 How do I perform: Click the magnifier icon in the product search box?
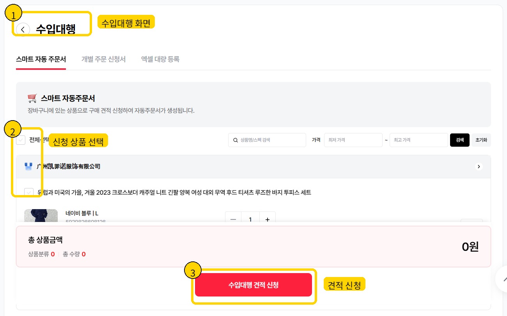pos(235,140)
